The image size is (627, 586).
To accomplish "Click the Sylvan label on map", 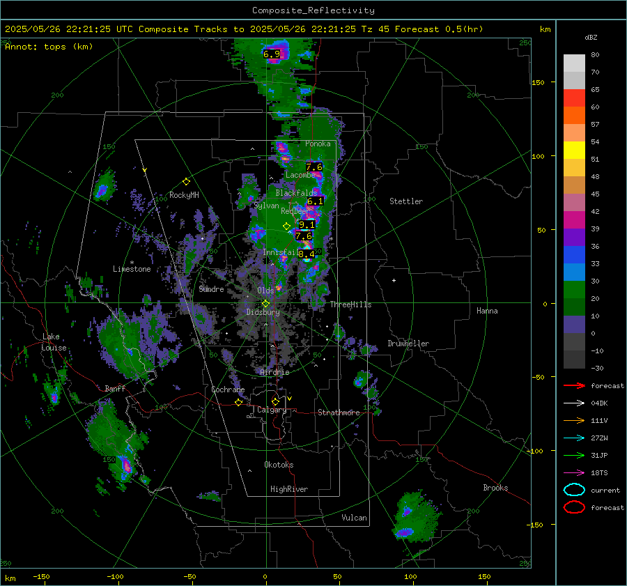I will tap(266, 206).
